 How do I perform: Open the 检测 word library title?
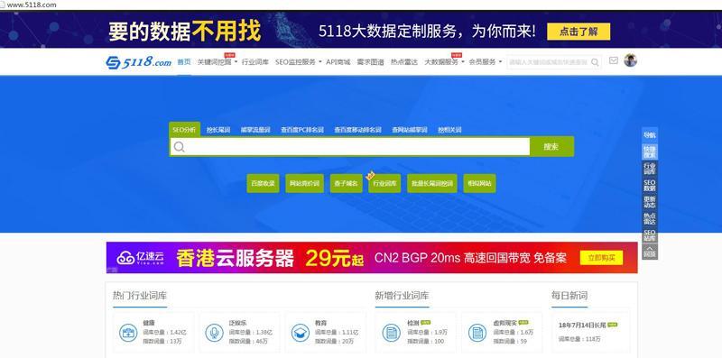(413, 323)
